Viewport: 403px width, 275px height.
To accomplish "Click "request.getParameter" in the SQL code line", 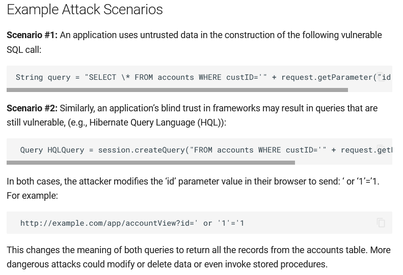I will (x=327, y=77).
